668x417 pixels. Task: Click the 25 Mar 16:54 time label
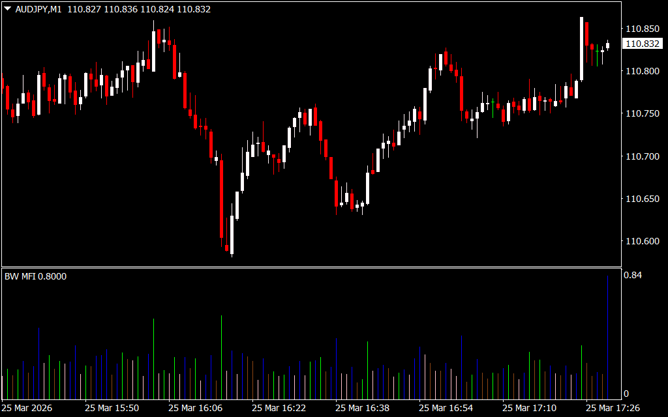[x=446, y=408]
